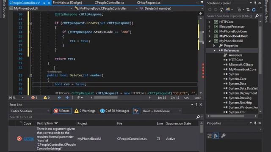Refresh the Solution Explorer
Image resolution: width=271 pixels, height=152 pixels.
click(x=254, y=10)
